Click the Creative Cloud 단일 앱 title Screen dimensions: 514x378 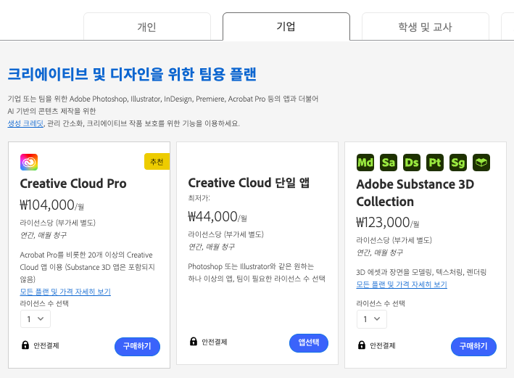(249, 183)
